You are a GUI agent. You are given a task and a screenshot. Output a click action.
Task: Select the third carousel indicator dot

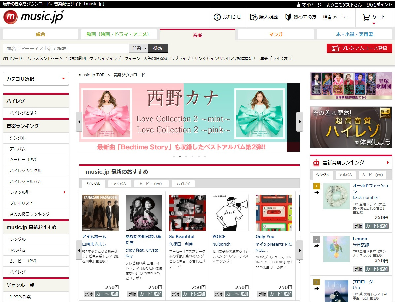[x=186, y=156]
